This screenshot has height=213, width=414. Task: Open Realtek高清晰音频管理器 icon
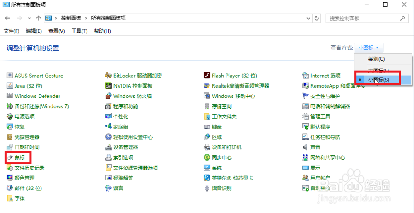click(207, 86)
